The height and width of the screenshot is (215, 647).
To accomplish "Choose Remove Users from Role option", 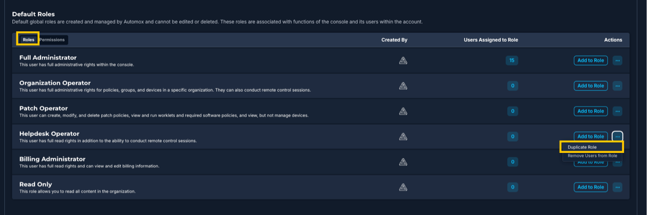I will pos(592,156).
